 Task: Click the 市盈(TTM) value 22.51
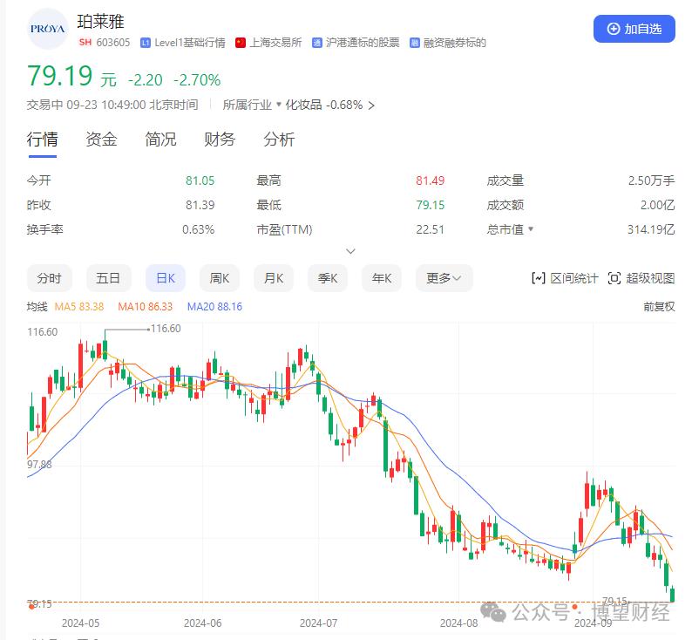(x=430, y=229)
